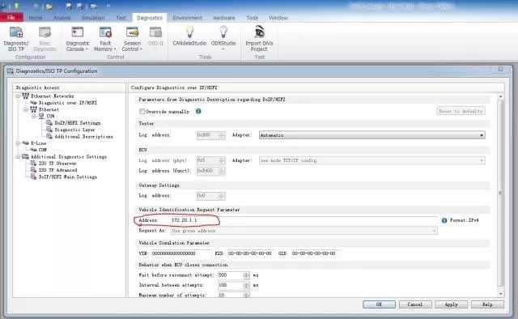Click the GID input field
This screenshot has height=319, width=518.
point(314,253)
